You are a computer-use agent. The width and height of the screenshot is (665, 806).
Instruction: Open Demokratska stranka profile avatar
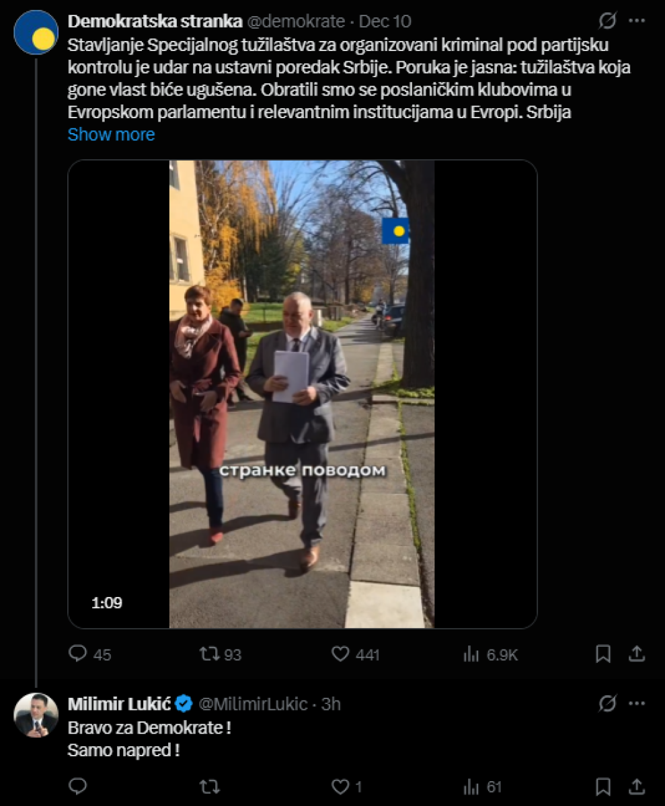36,32
